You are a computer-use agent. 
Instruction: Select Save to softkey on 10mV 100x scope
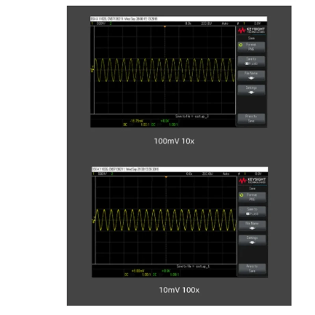252,211
